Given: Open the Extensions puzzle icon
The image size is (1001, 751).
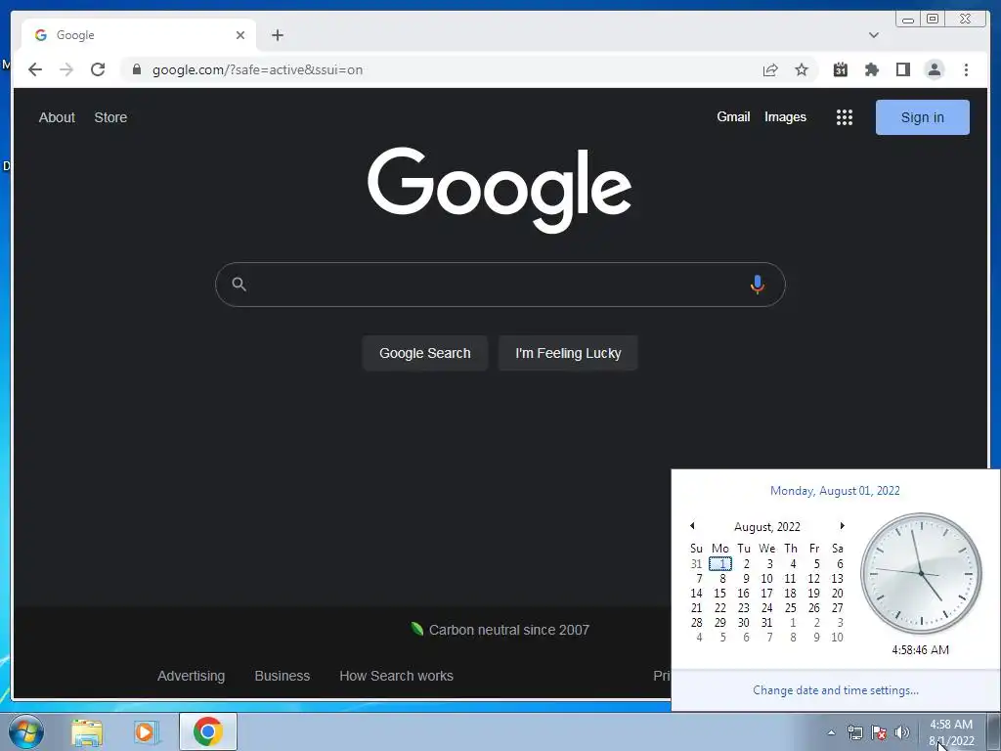Looking at the screenshot, I should tap(871, 69).
